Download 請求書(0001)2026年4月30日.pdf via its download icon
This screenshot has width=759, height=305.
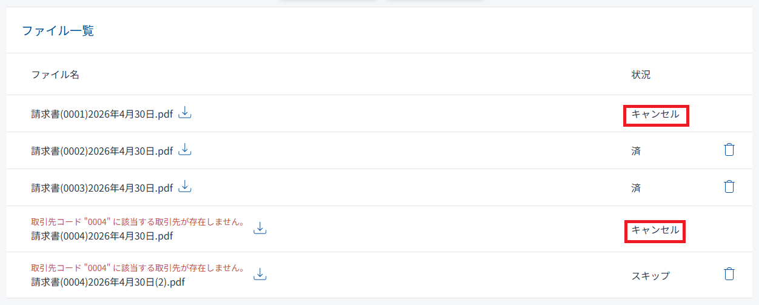click(x=185, y=113)
